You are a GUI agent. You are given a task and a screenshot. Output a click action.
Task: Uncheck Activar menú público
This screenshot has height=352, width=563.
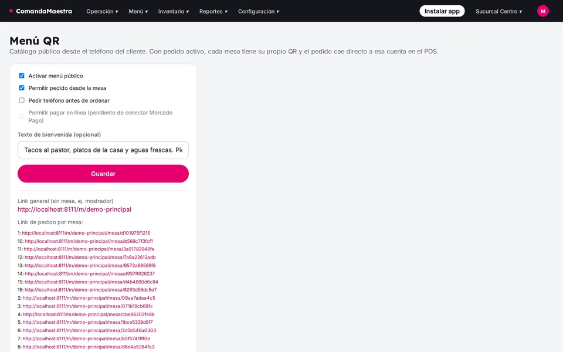22,76
